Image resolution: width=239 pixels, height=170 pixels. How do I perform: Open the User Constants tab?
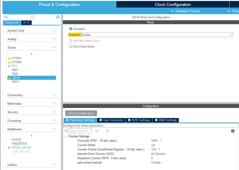coord(111,120)
